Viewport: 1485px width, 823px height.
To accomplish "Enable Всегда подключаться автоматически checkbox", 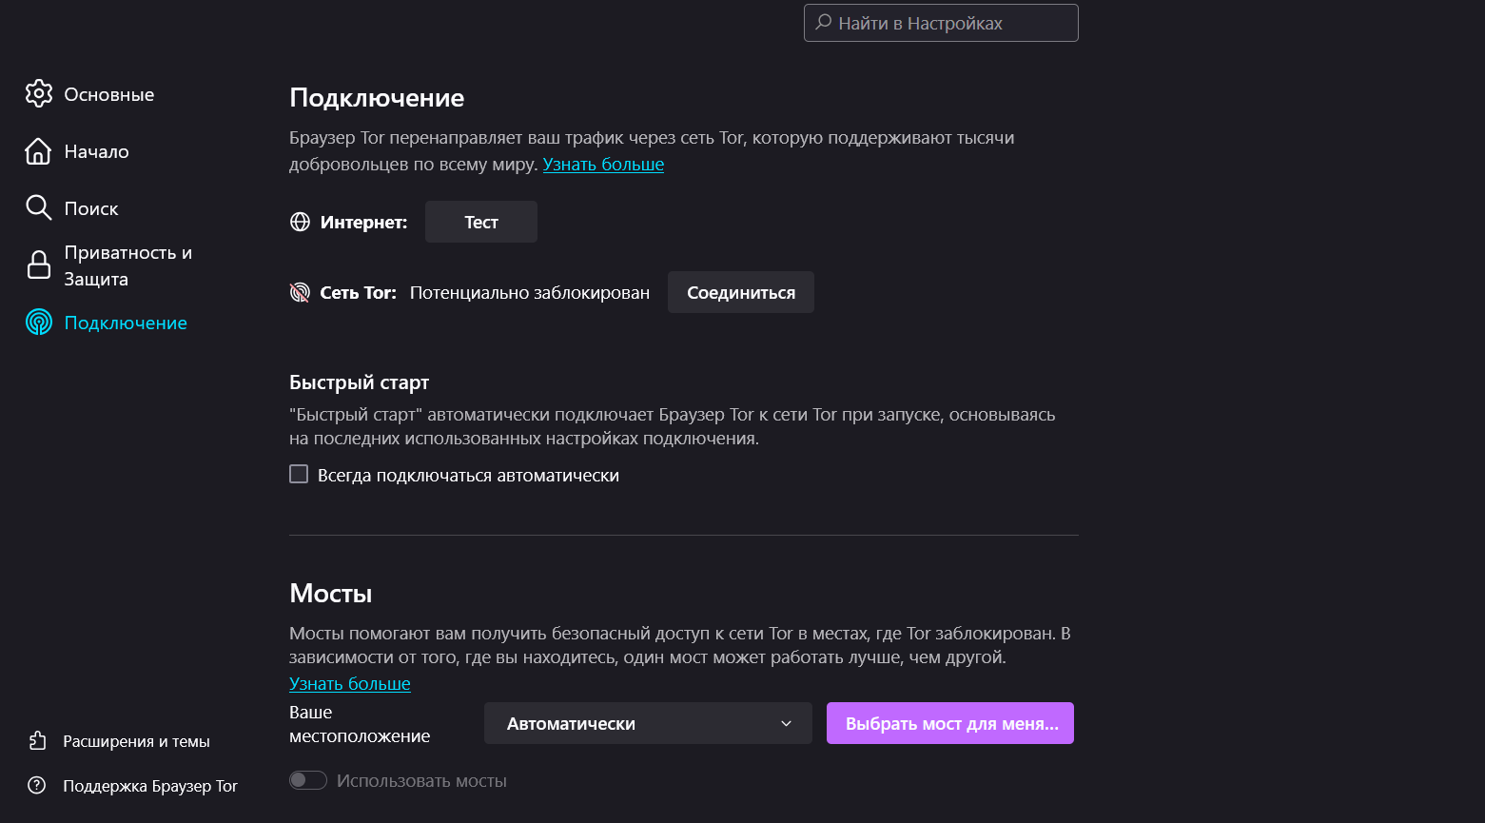I will pos(299,474).
